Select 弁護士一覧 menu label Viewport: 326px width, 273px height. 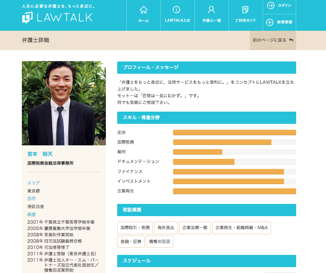212,21
